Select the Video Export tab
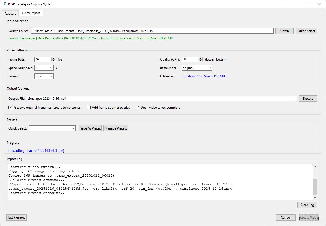Screen dimensions: 326x226 tap(31, 13)
